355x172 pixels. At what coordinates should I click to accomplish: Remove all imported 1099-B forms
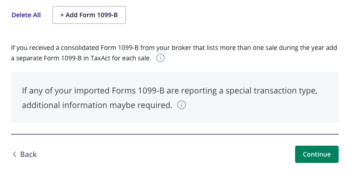[x=26, y=15]
